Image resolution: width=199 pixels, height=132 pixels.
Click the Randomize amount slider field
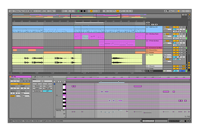(x=47, y=91)
